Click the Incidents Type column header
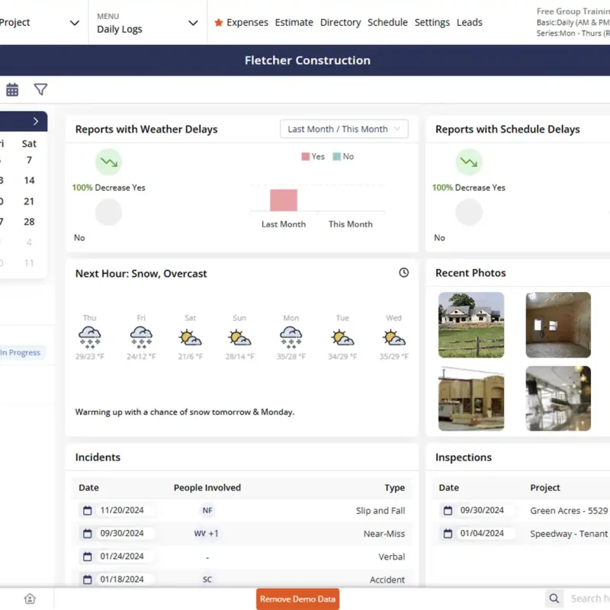Screen dimensions: 610x610 pyautogui.click(x=394, y=487)
